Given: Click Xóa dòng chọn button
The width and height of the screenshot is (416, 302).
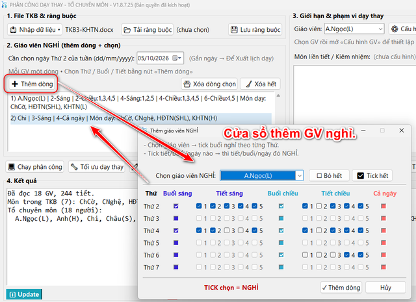Looking at the screenshot, I should (x=209, y=84).
